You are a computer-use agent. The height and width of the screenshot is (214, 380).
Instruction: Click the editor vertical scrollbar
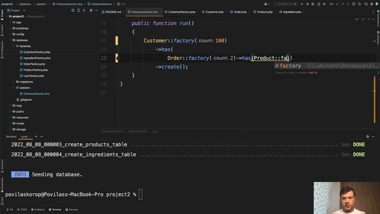375,99
